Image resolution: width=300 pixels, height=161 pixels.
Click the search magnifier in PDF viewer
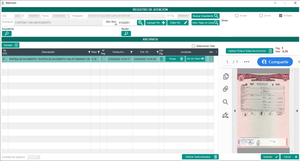(x=226, y=102)
